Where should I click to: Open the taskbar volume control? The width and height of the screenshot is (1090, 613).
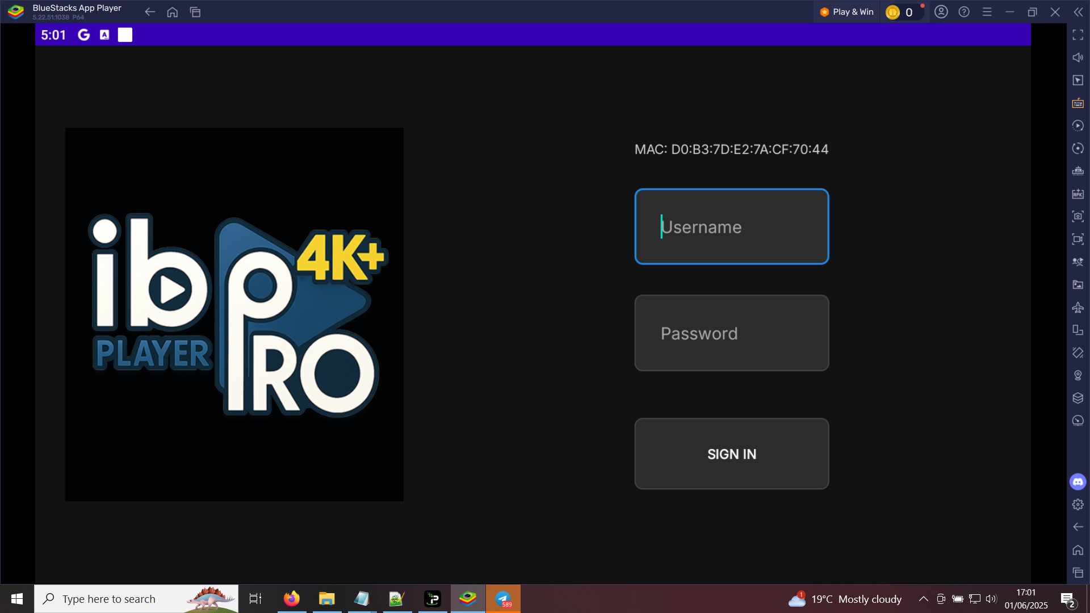click(991, 599)
